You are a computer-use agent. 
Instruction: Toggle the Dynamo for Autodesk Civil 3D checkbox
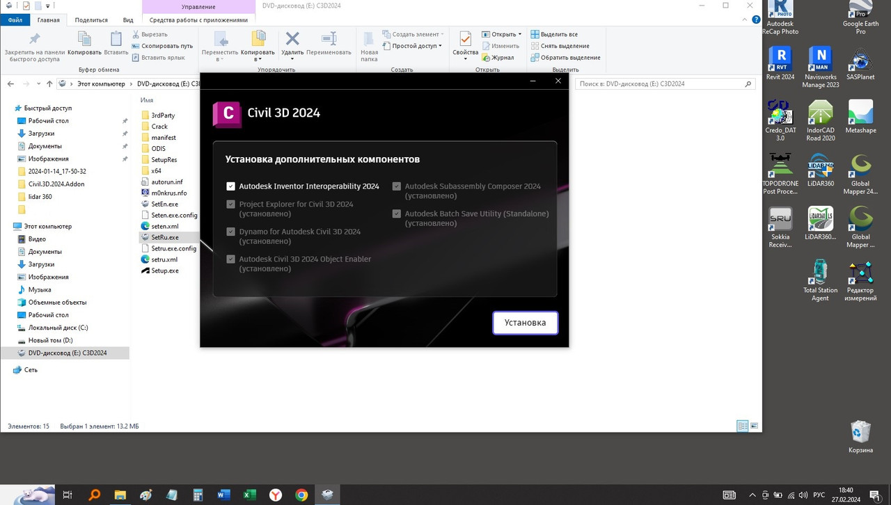pyautogui.click(x=230, y=232)
